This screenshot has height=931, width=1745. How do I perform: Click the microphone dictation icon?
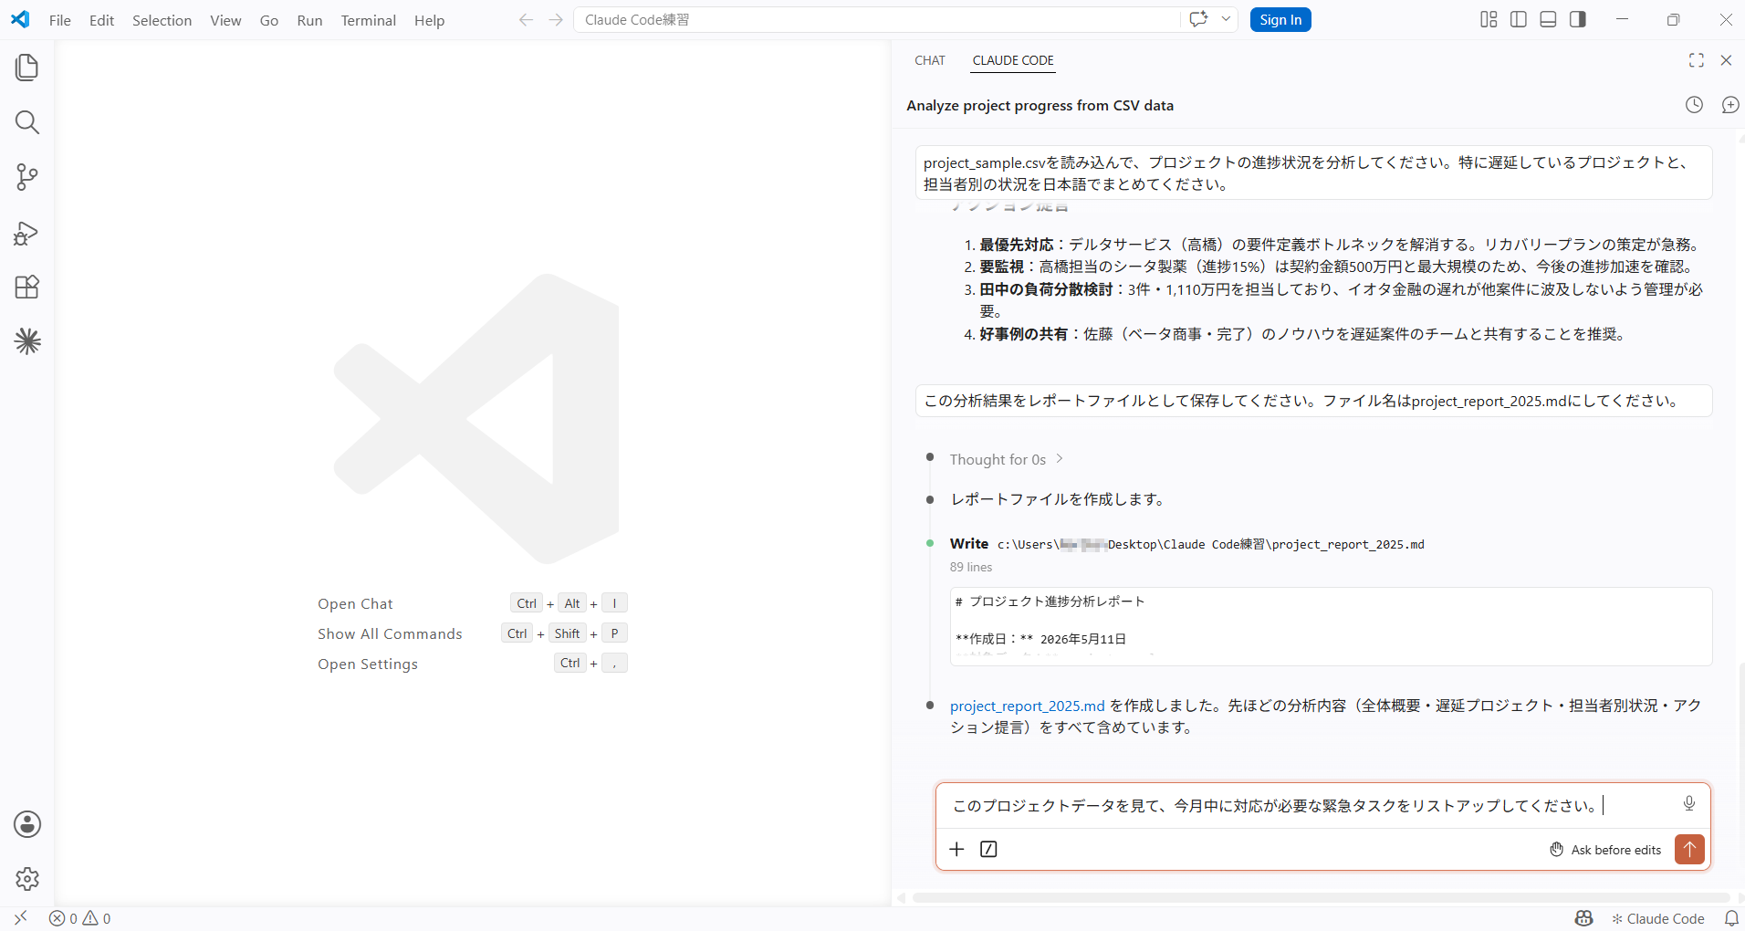coord(1689,803)
